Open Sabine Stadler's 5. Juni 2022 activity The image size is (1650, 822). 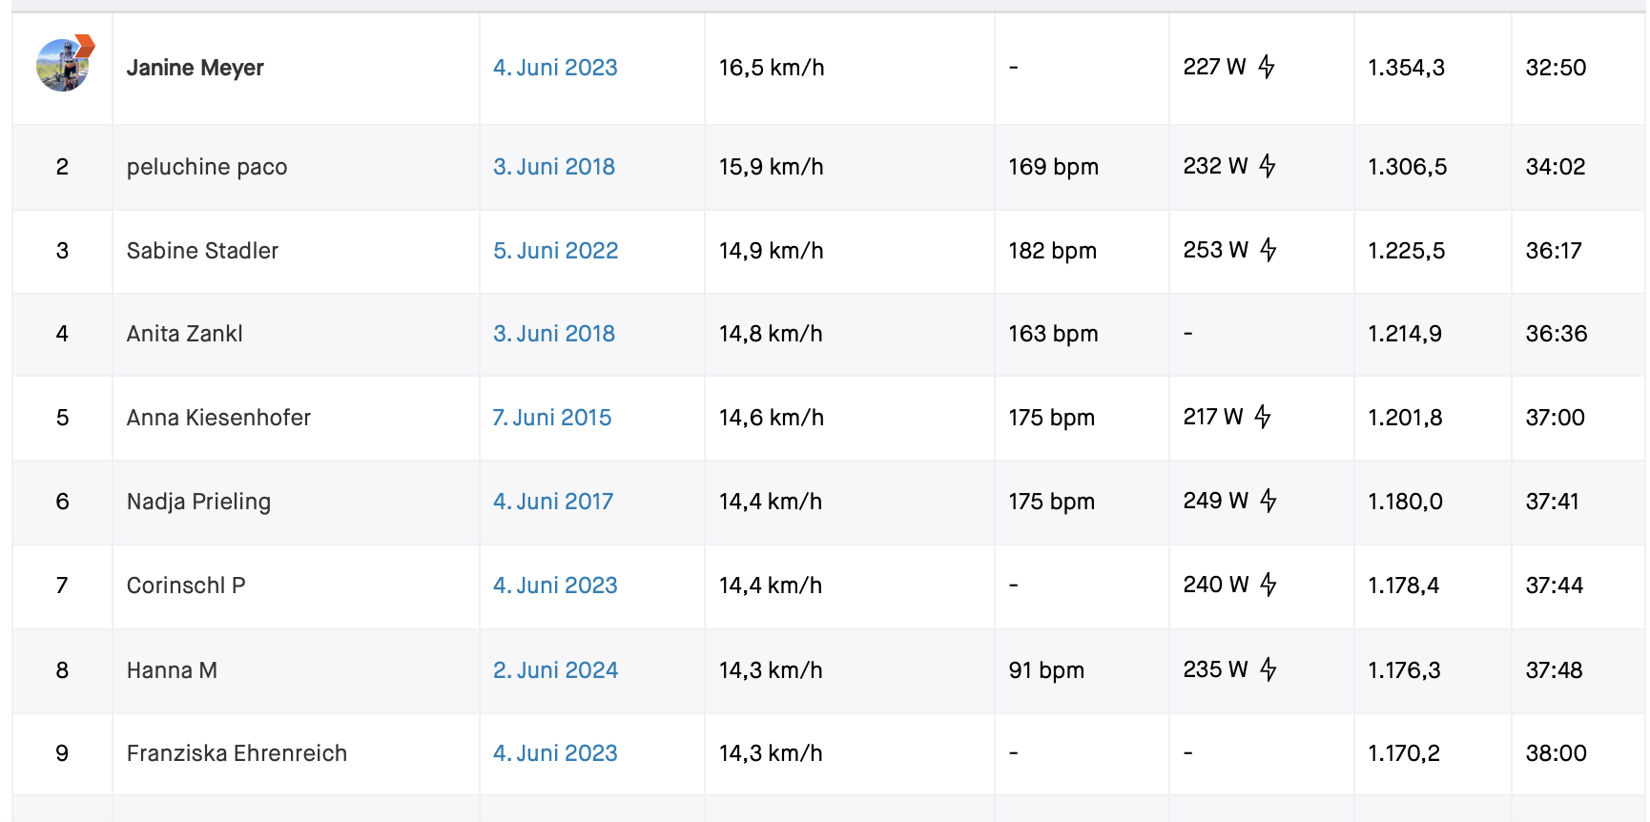(x=556, y=251)
